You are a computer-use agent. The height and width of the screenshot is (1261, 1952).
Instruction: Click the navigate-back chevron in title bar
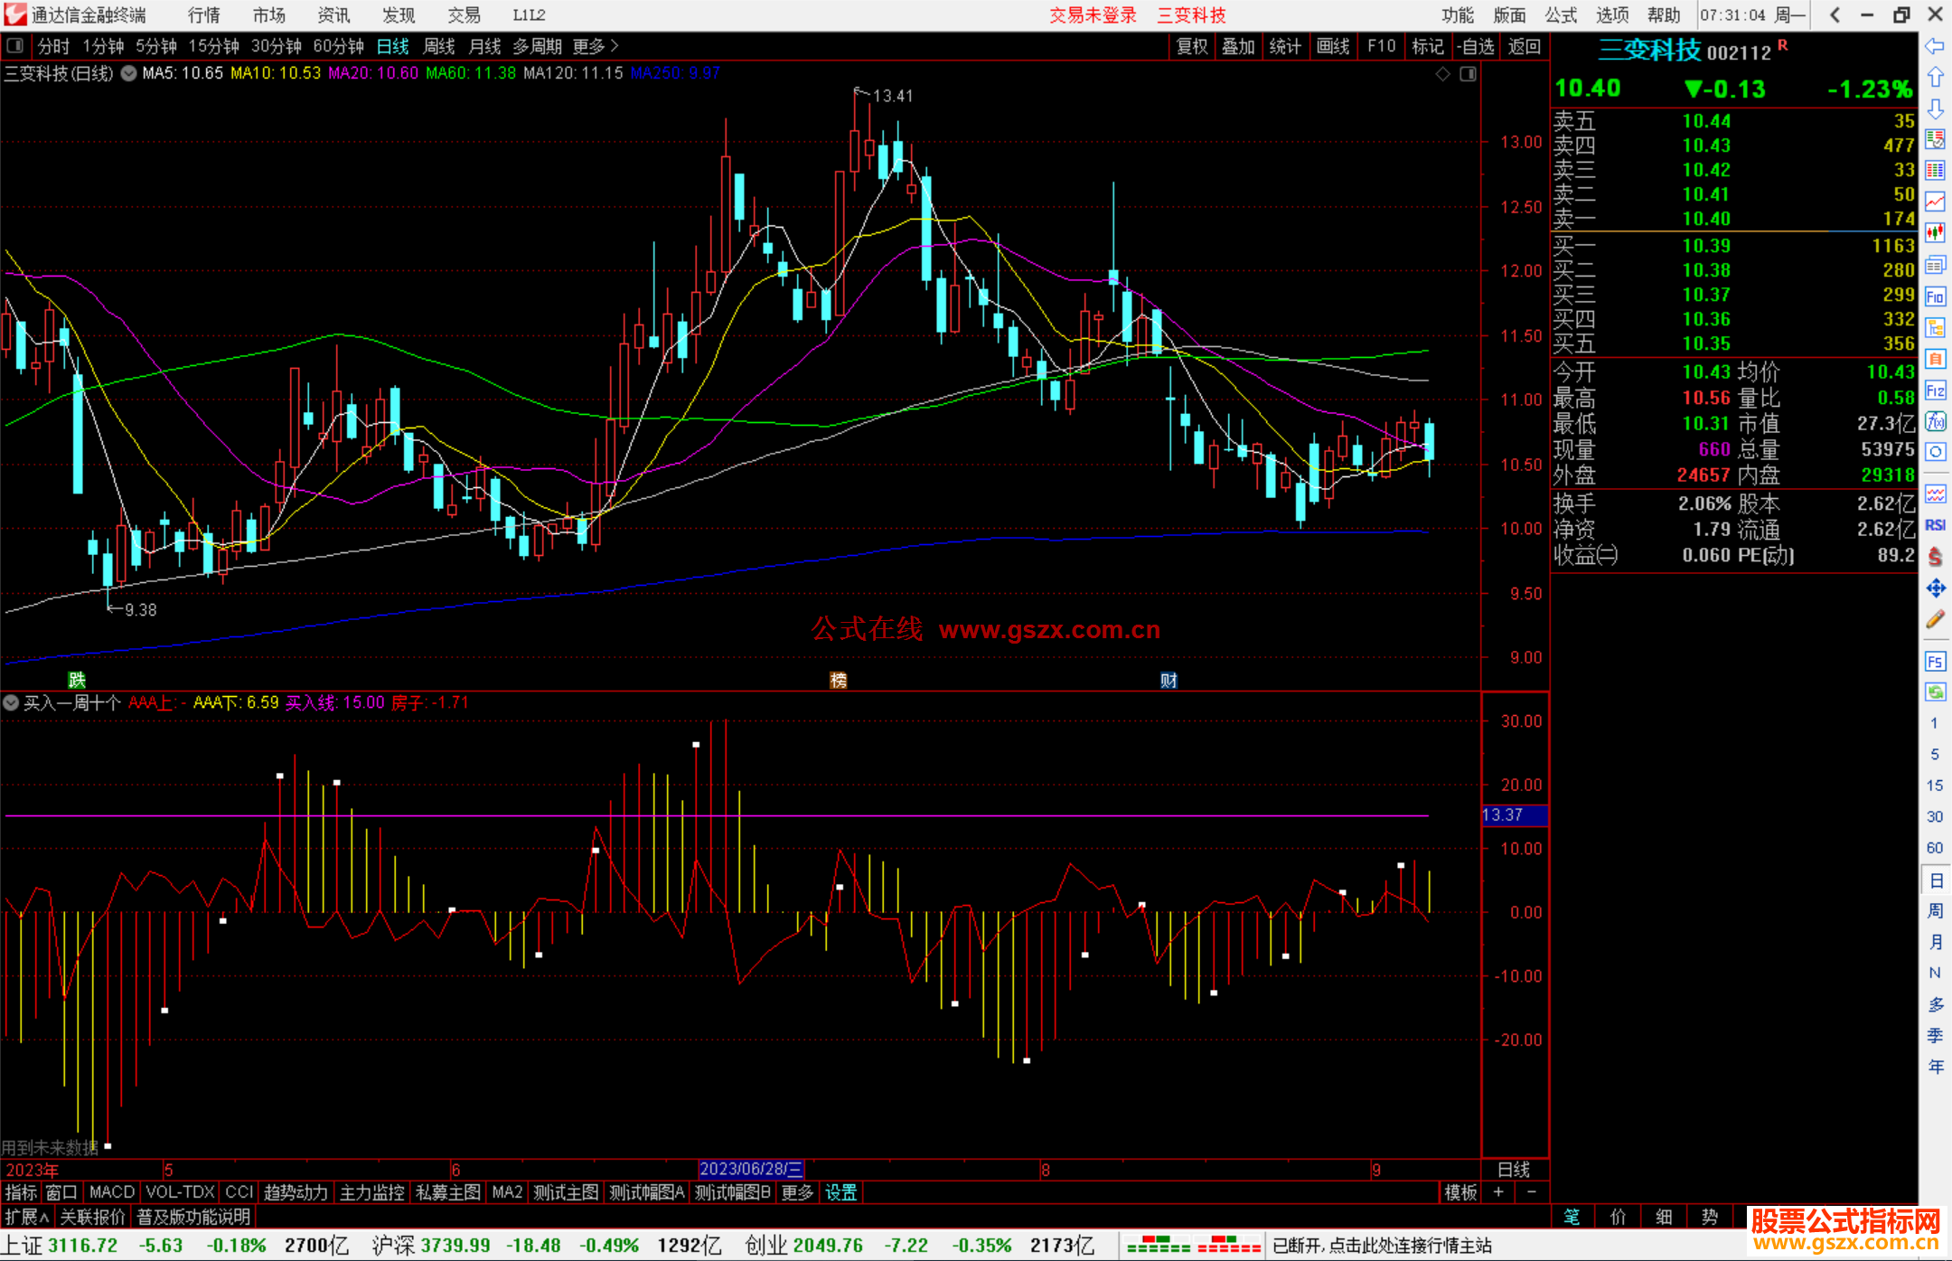pos(1835,14)
